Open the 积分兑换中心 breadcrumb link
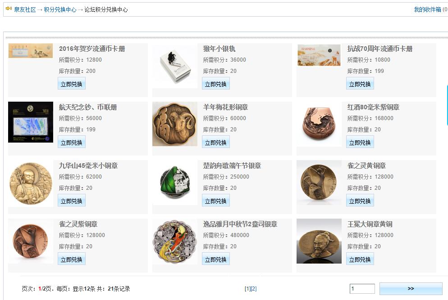This screenshot has height=300, width=448. coord(60,10)
